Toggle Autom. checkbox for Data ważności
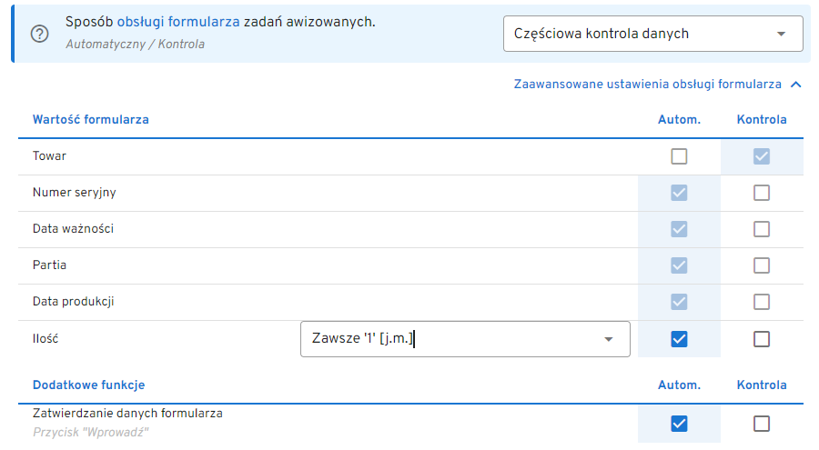 [679, 229]
